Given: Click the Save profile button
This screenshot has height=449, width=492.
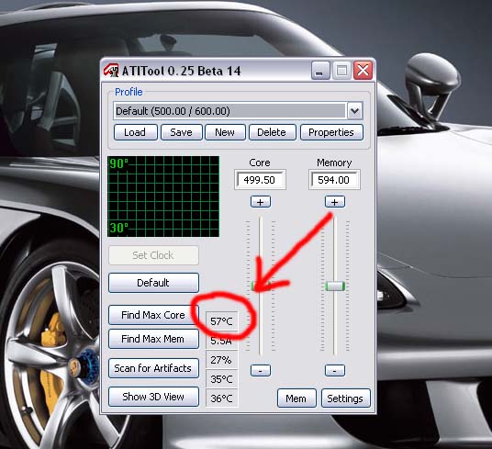Looking at the screenshot, I should 181,132.
